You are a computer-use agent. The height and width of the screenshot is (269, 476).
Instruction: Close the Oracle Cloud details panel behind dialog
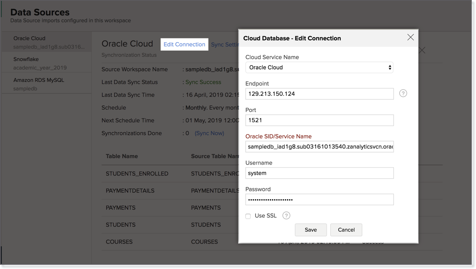(422, 51)
